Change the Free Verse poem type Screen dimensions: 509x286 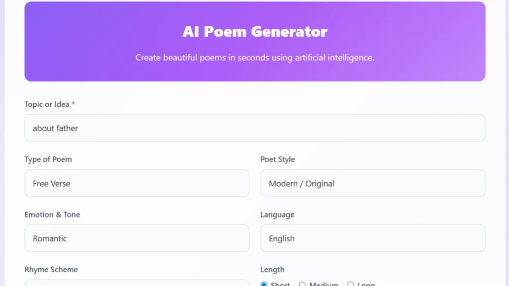(x=137, y=183)
